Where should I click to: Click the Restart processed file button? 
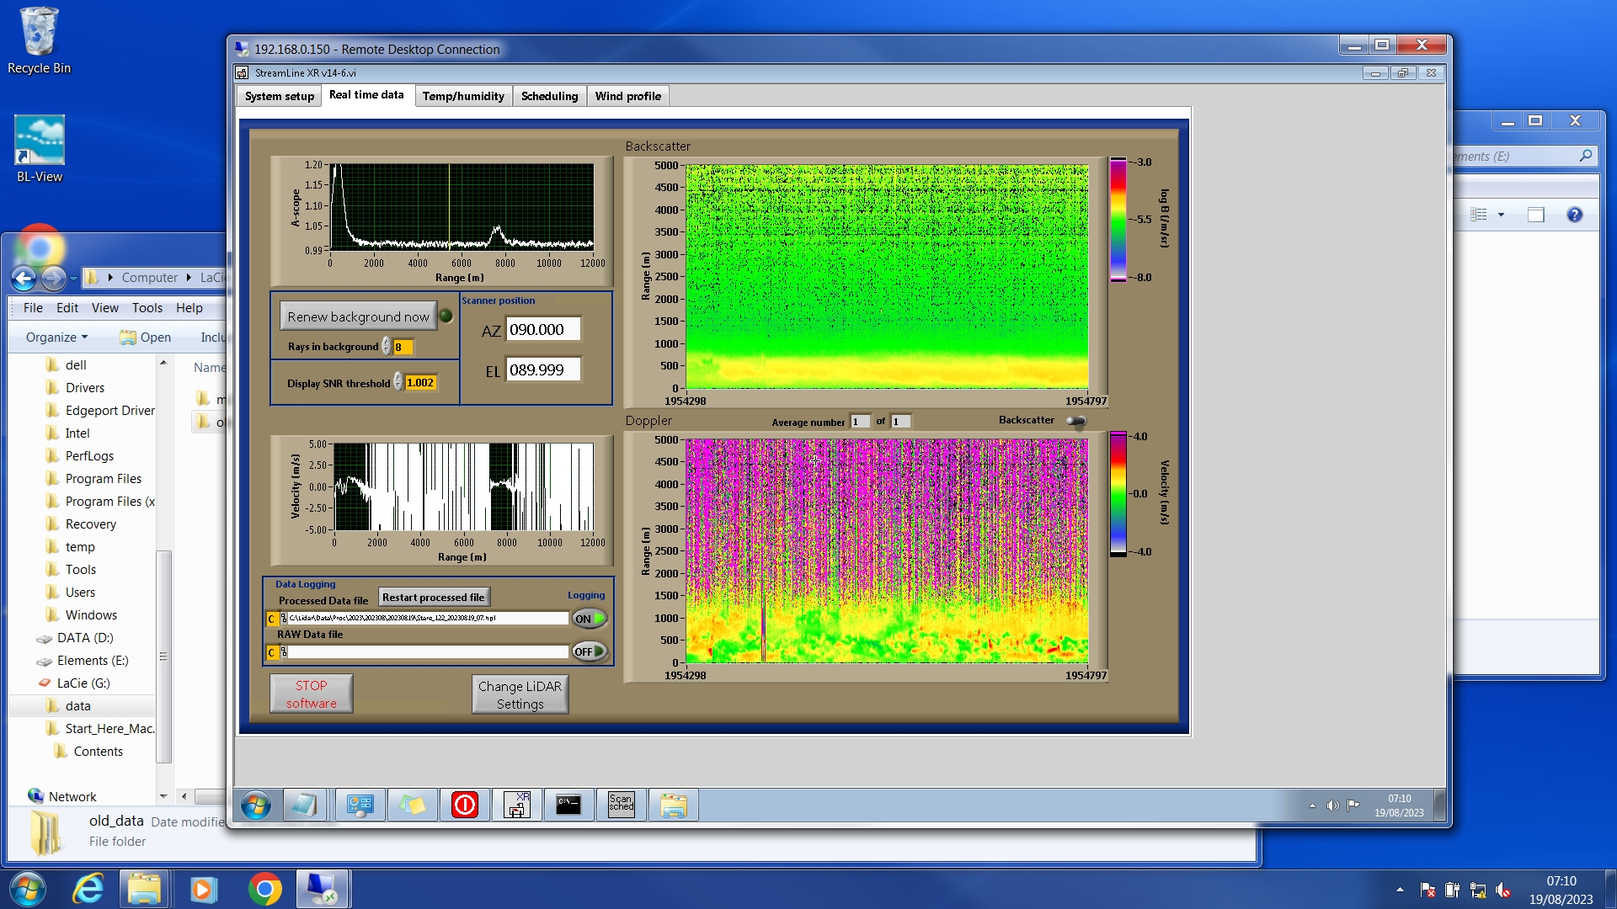click(433, 598)
